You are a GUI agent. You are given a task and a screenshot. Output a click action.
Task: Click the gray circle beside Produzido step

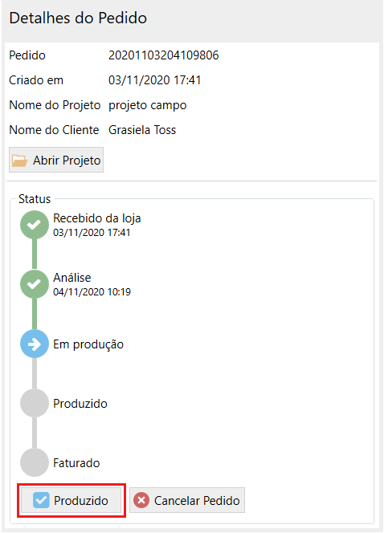tap(35, 403)
